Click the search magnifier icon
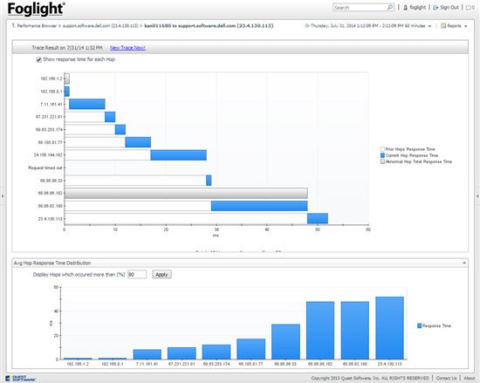The height and width of the screenshot is (383, 480). pos(390,7)
